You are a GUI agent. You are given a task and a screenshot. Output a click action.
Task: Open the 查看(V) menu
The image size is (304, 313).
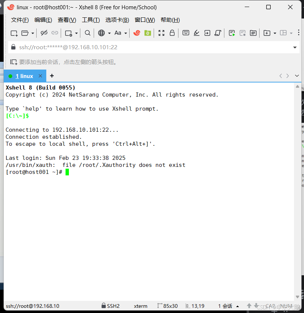67,20
